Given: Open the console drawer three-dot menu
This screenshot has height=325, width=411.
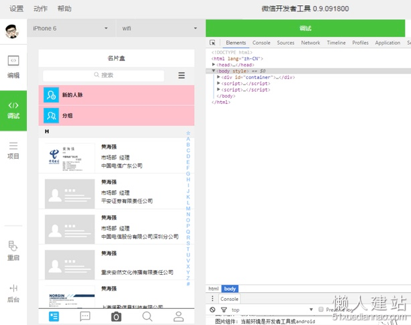Looking at the screenshot, I should pos(212,299).
